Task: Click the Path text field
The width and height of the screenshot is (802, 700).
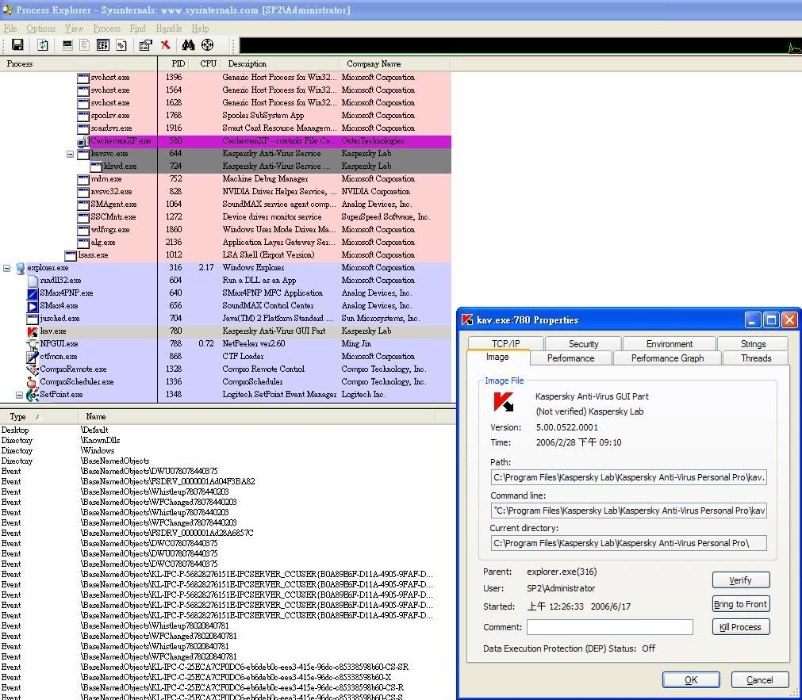Action: 628,477
